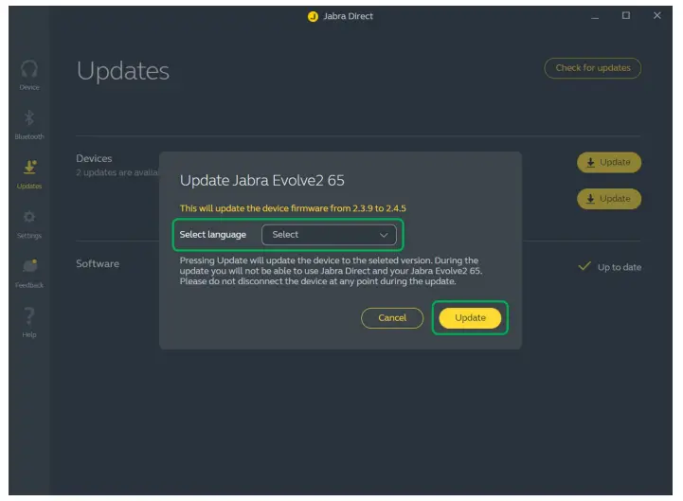Click the lower device Update button
Screen dimensions: 683x501
[609, 199]
